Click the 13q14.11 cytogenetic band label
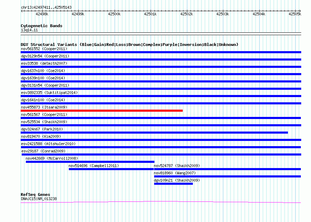Image resolution: width=311 pixels, height=222 pixels. [29, 30]
